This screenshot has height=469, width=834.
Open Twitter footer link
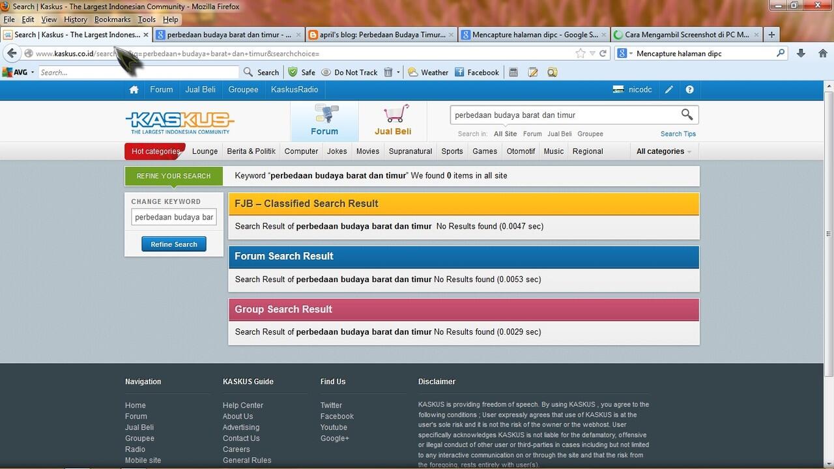point(331,405)
